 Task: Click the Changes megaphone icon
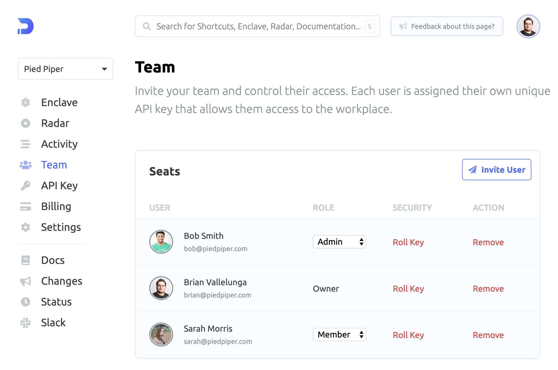click(26, 281)
